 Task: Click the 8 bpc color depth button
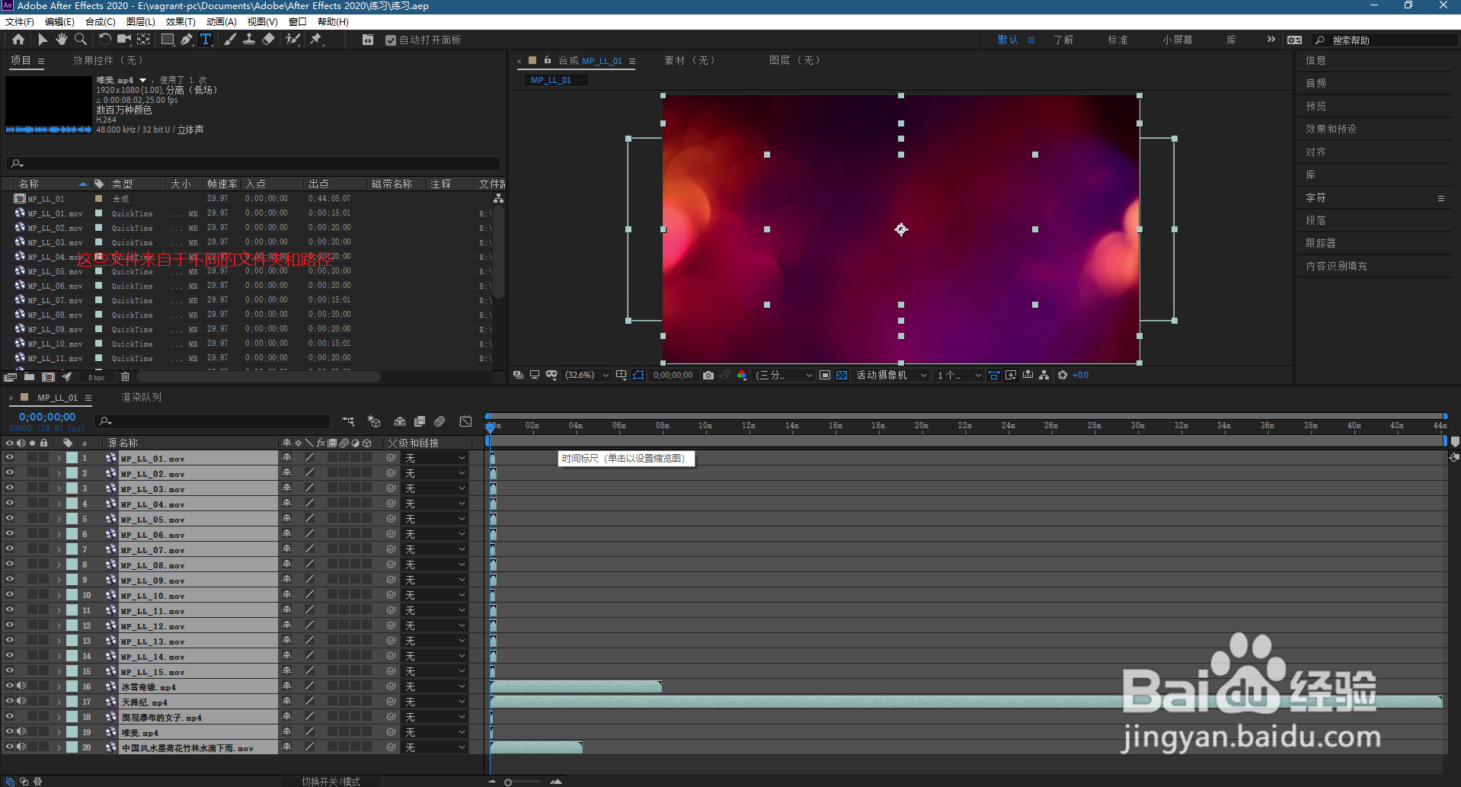96,378
